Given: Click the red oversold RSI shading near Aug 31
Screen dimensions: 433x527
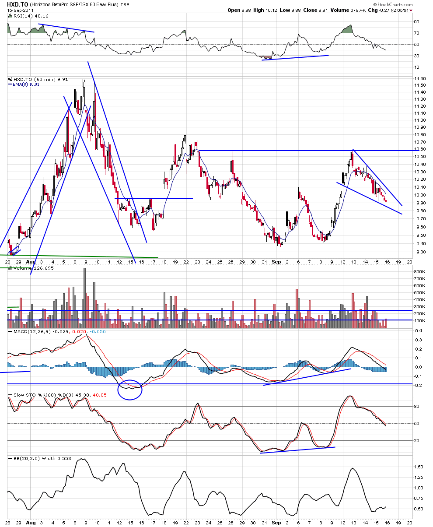Looking at the screenshot, I should click(x=267, y=57).
